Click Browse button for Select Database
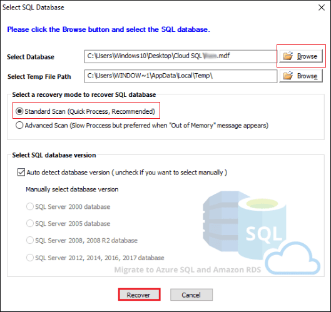This screenshot has width=331, height=312. (301, 56)
